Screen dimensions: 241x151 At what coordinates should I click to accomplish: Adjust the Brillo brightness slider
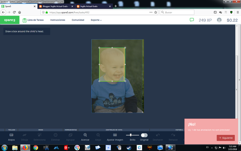point(132,135)
